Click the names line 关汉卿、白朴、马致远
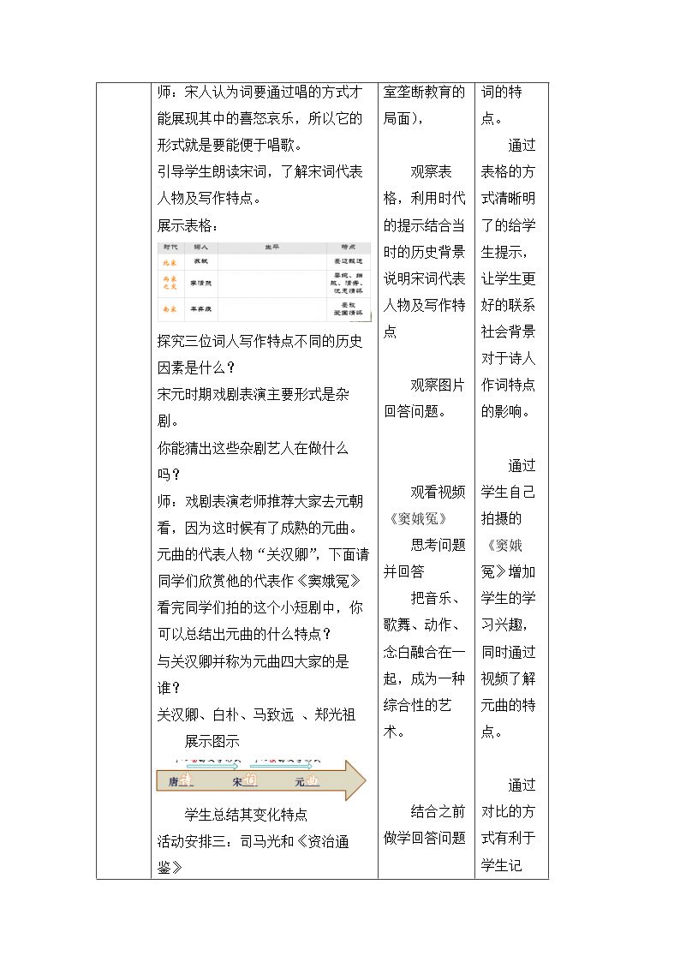The width and height of the screenshot is (680, 962). 256,714
